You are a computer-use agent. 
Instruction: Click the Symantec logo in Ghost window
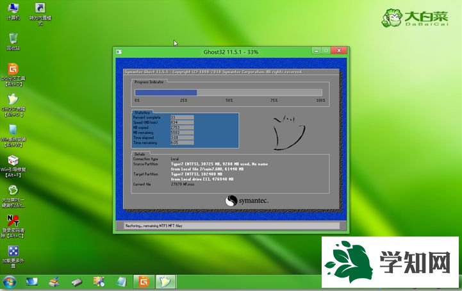click(247, 201)
